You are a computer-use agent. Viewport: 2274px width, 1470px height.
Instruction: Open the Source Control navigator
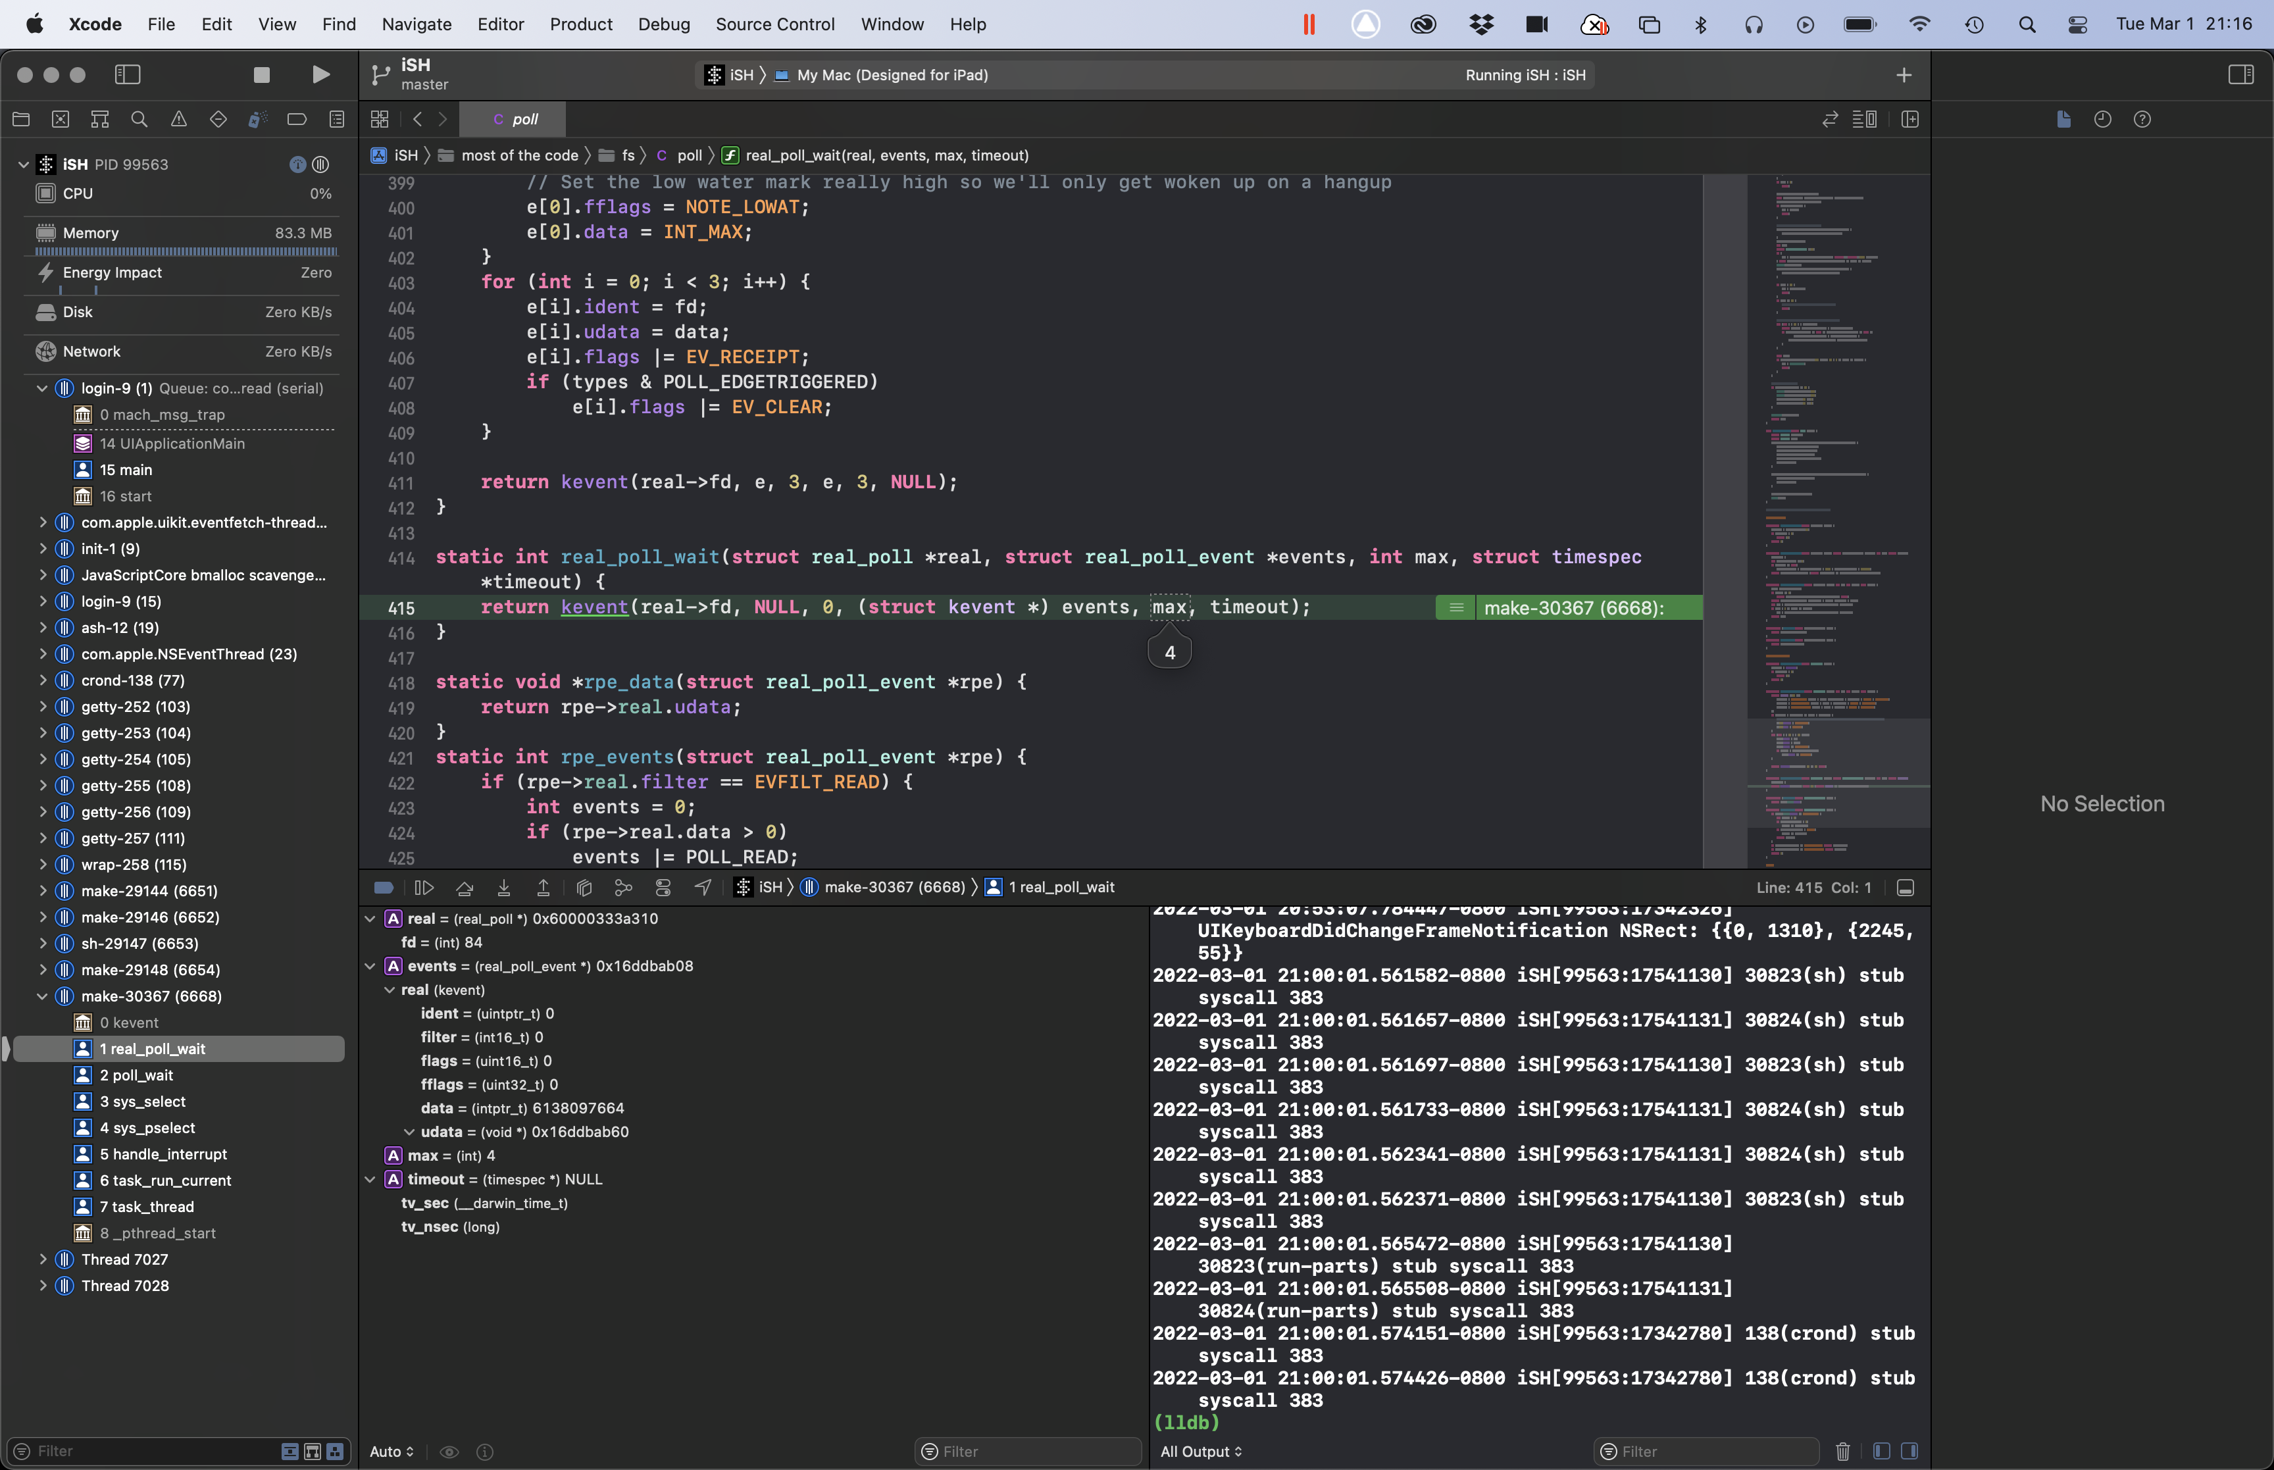[x=60, y=119]
